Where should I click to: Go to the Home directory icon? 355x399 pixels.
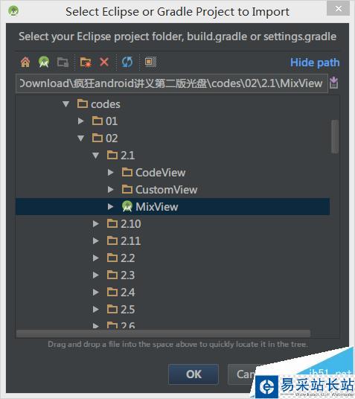click(x=25, y=62)
